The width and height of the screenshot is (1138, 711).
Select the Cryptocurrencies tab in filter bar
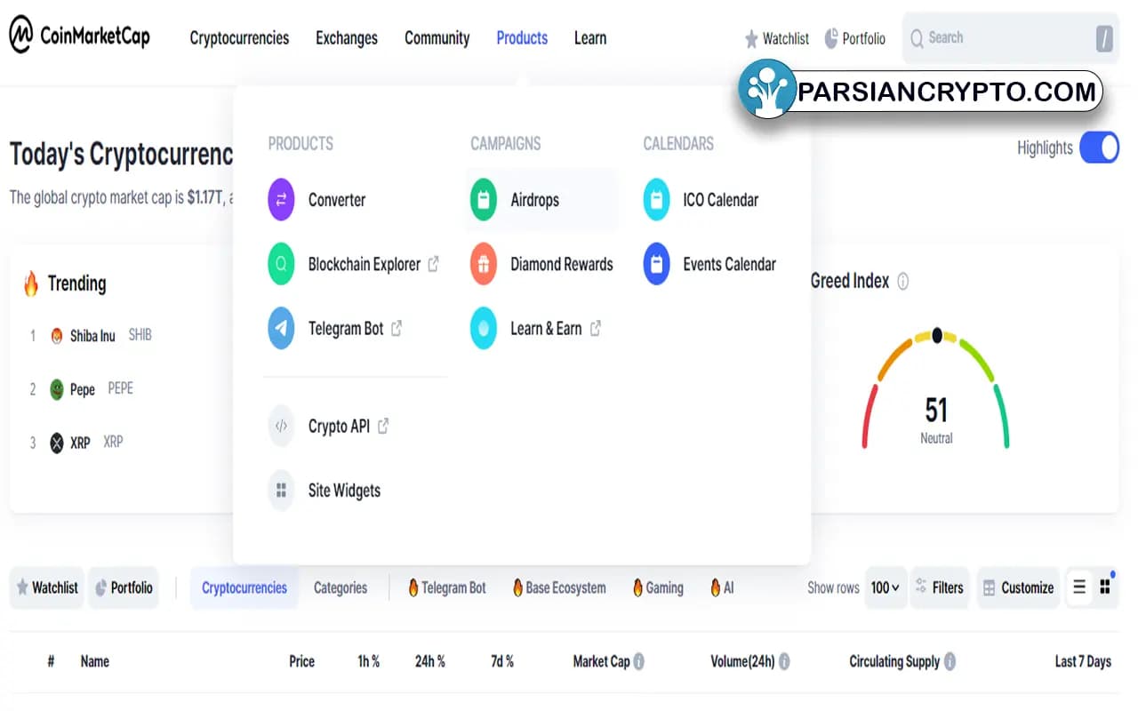pyautogui.click(x=244, y=587)
